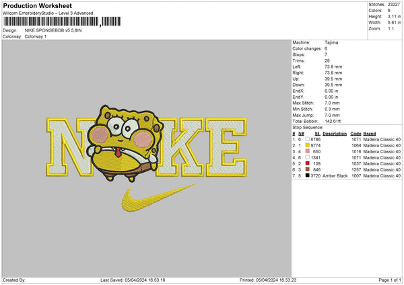404x285 pixels.
Task: Click the pink swatch in the 650 row
Action: coord(308,151)
